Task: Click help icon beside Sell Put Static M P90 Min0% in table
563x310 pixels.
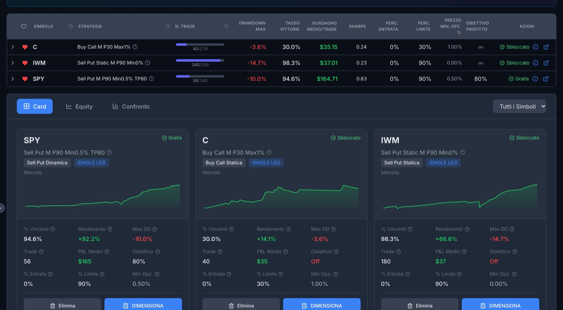Action: click(147, 63)
